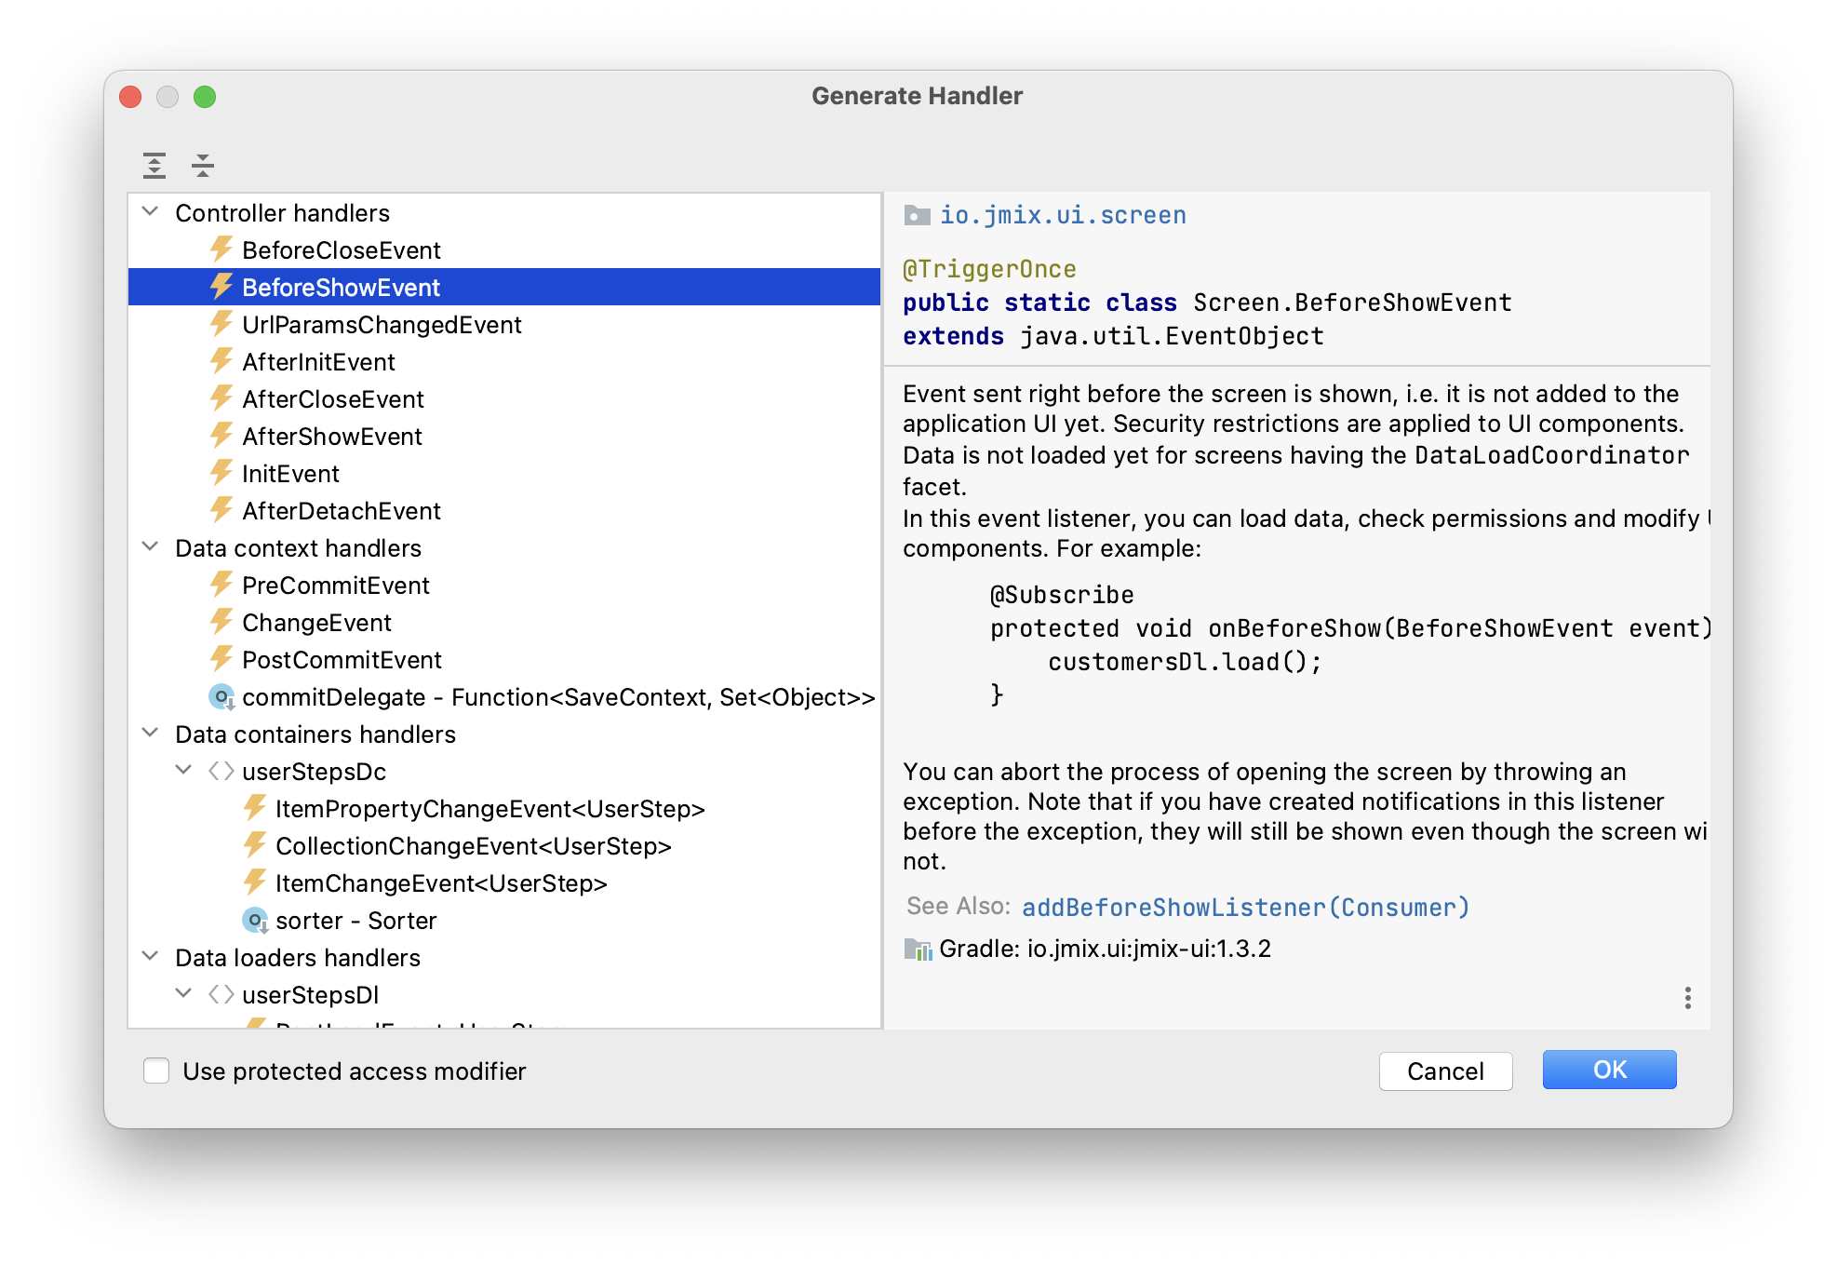Choose the InitEvent handler
This screenshot has height=1266, width=1837.
[504, 473]
